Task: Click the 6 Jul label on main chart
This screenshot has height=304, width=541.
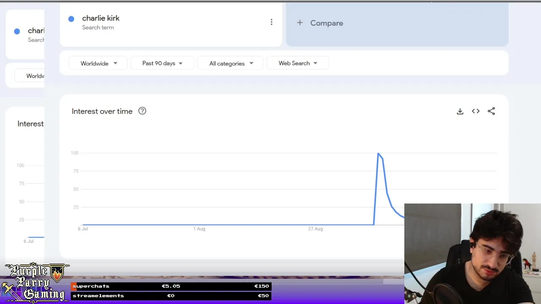Action: (x=83, y=229)
